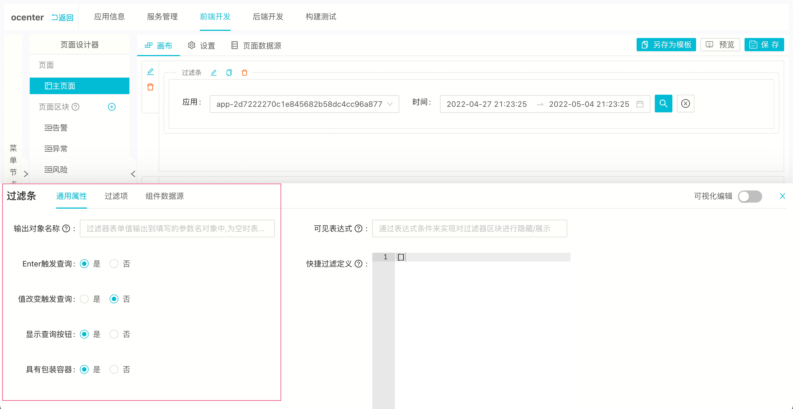This screenshot has width=793, height=409.
Task: Click help icon beside 输出对象名称
Action: tap(66, 229)
